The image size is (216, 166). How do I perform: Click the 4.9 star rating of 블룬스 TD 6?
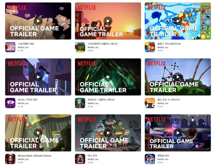click(x=160, y=51)
